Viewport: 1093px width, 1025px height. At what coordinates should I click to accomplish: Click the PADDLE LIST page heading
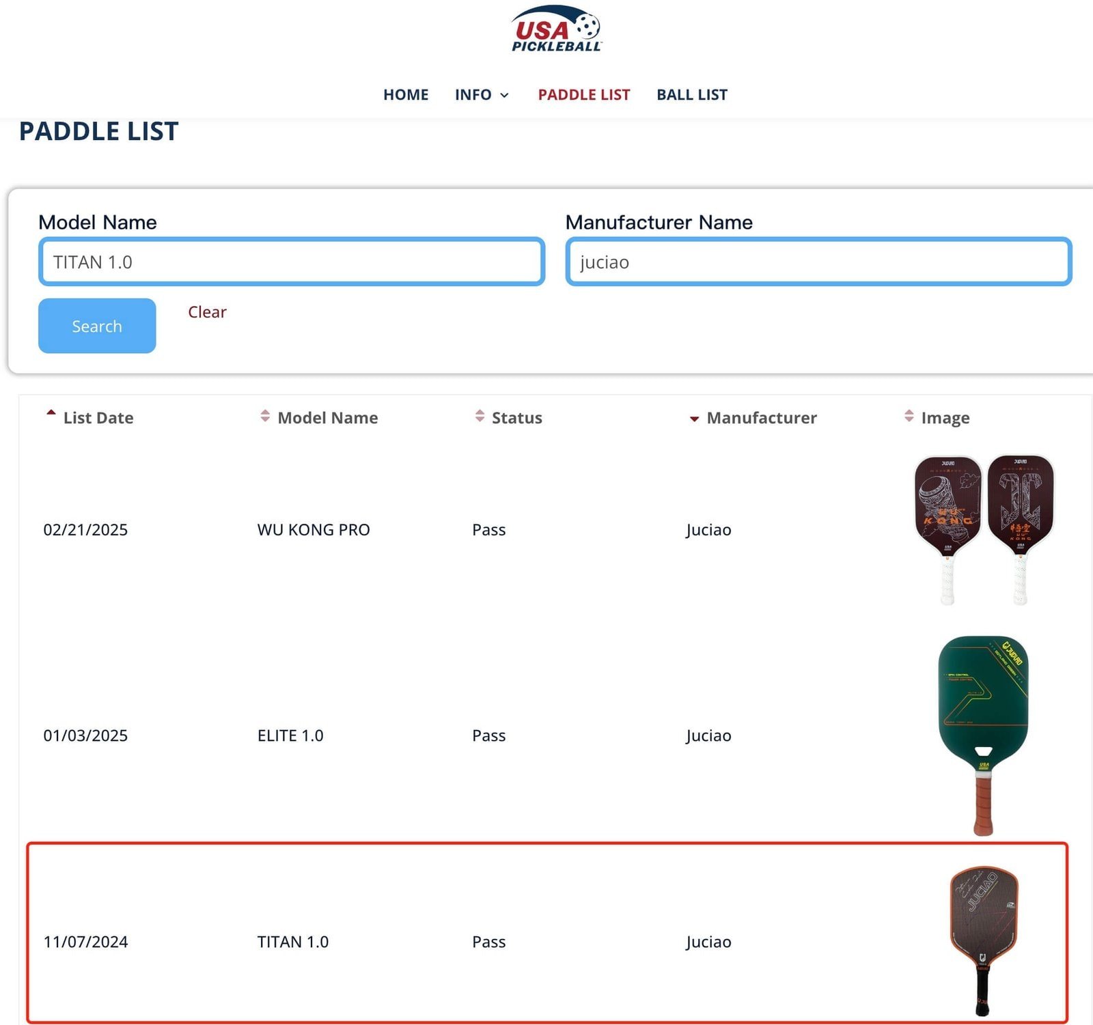click(99, 131)
